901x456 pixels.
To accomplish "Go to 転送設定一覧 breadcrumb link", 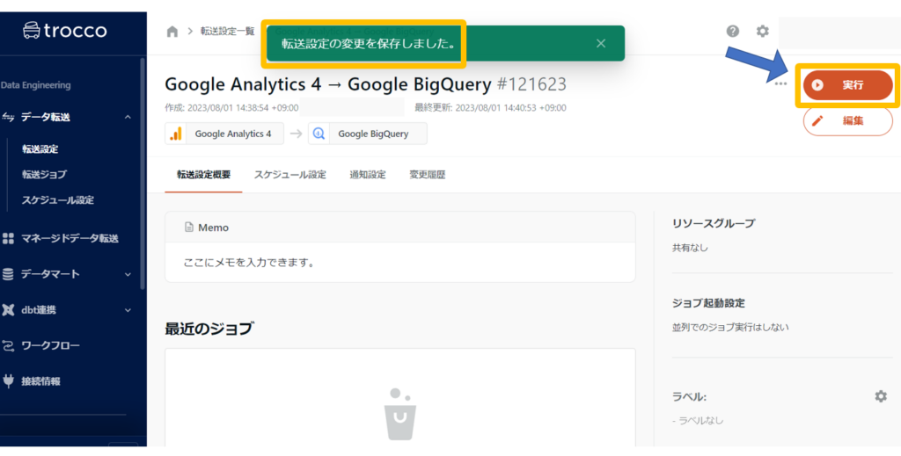I will [x=227, y=32].
